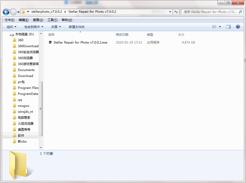This screenshot has height=183, width=246.
Task: Open the view options dropdown arrow
Action: tap(220, 27)
